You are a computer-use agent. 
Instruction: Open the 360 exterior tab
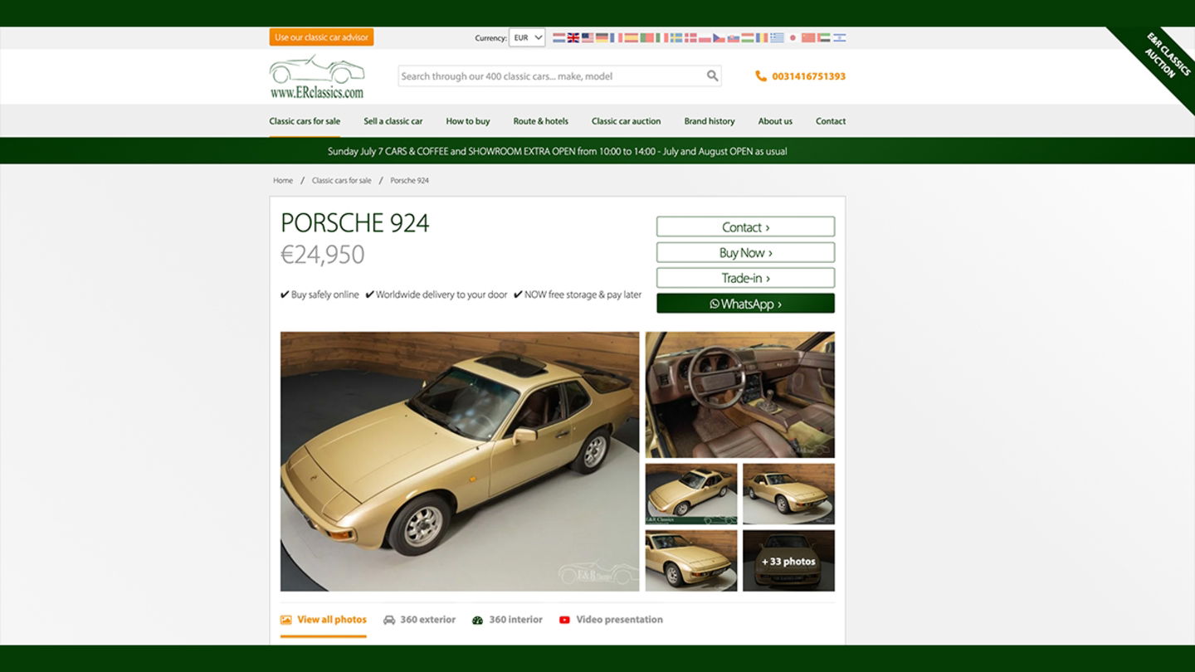tap(419, 620)
